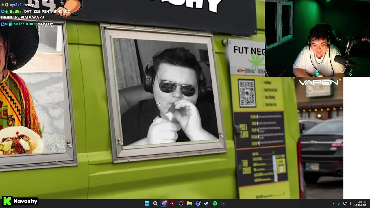Open File Explorer from the taskbar
Screen dimensions: 370x208
point(189,203)
